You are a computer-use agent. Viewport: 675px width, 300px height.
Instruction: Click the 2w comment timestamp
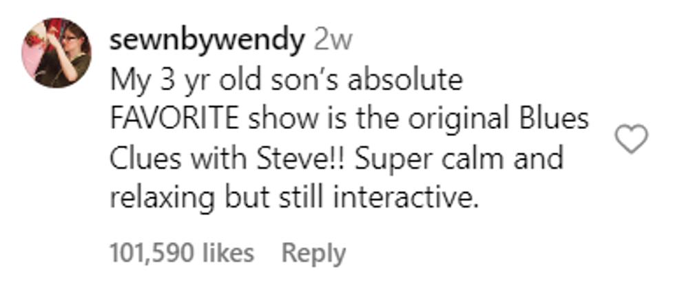pos(333,41)
